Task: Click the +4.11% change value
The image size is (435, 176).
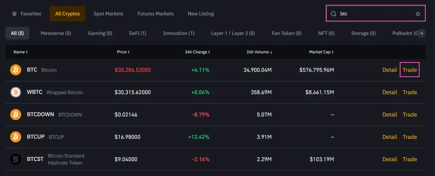Action: coord(200,70)
